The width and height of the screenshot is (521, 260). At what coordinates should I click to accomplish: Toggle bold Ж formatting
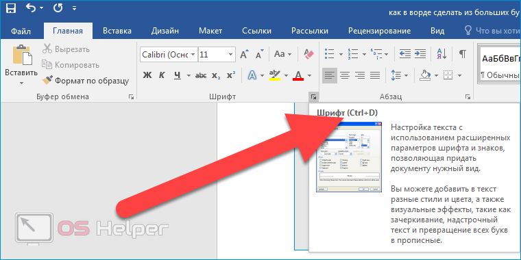pos(147,76)
